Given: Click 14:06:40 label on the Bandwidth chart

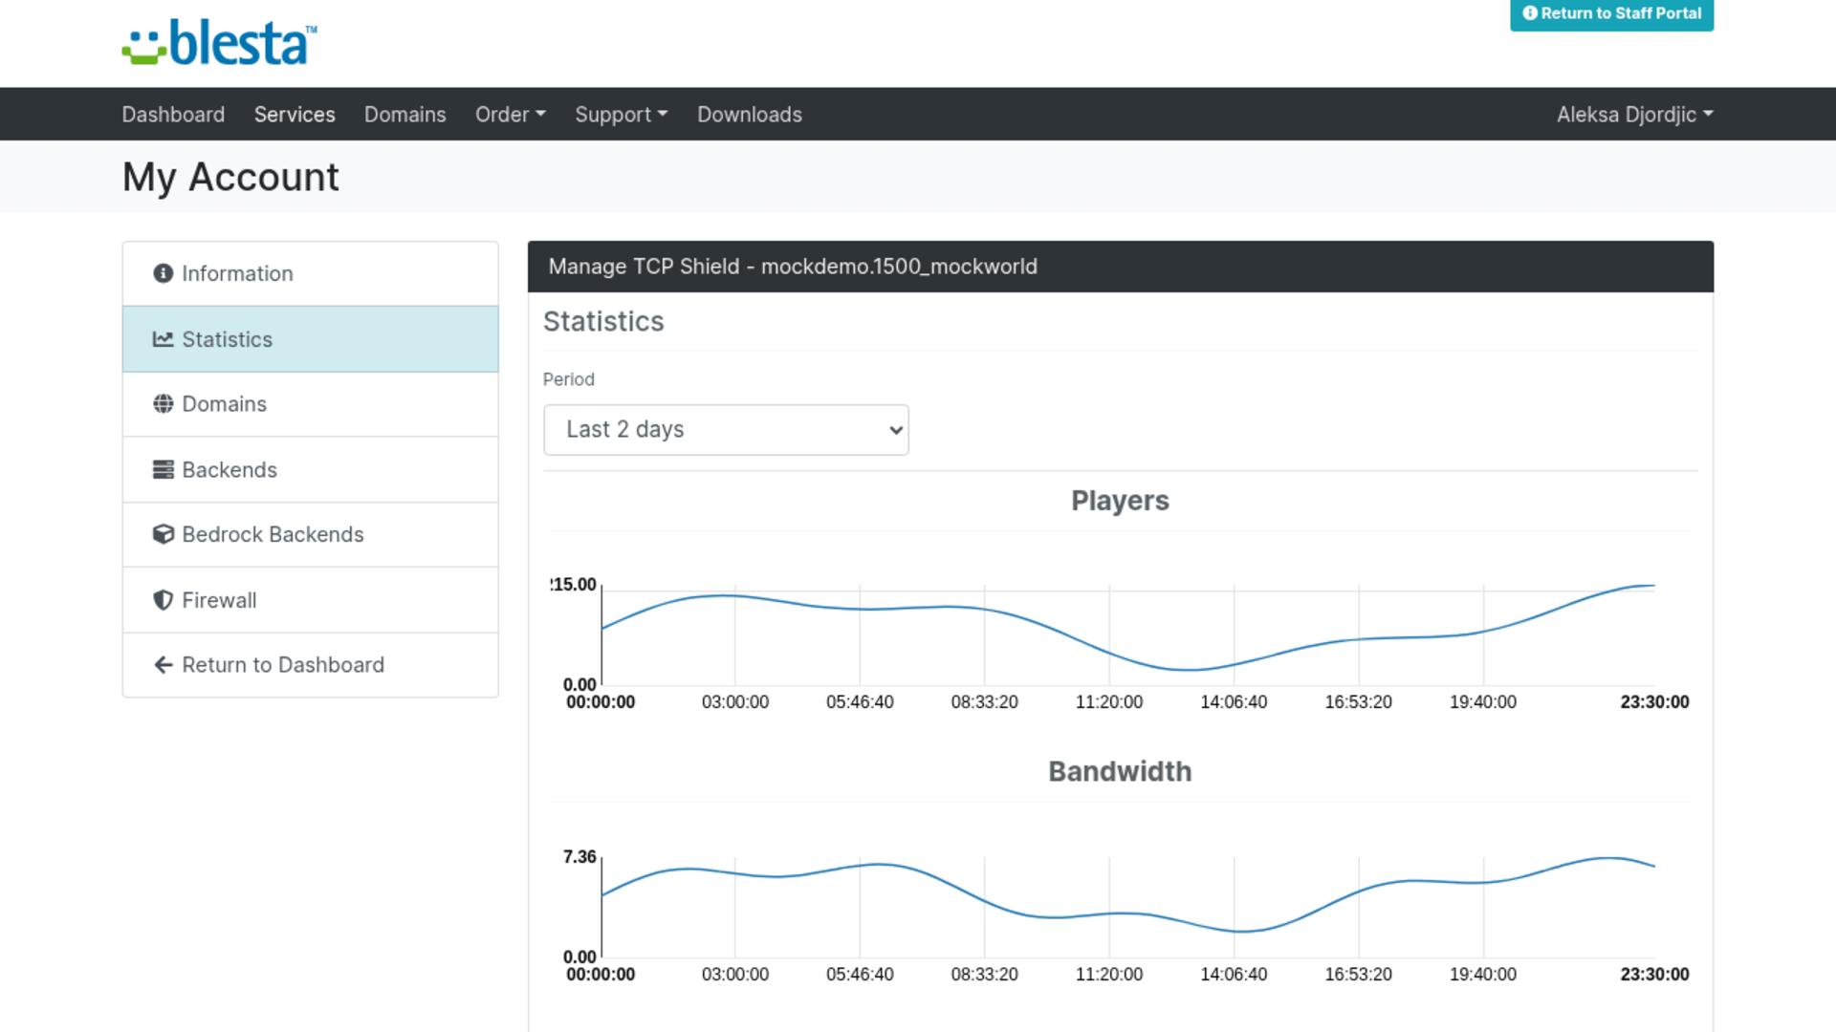Looking at the screenshot, I should click(x=1234, y=975).
